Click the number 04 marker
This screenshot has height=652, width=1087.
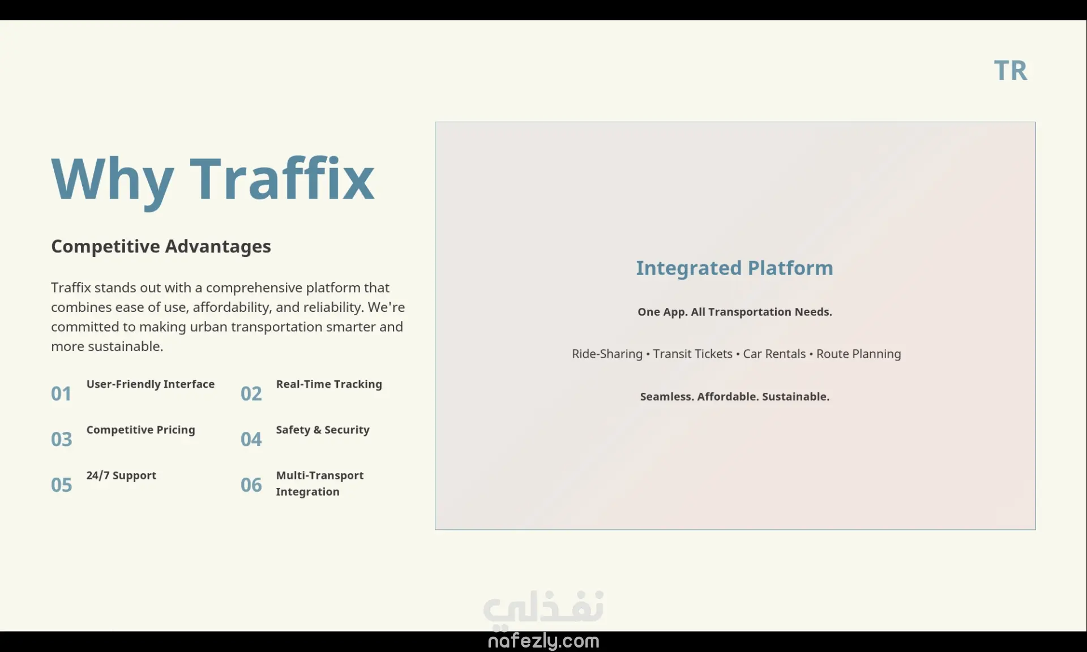tap(251, 439)
